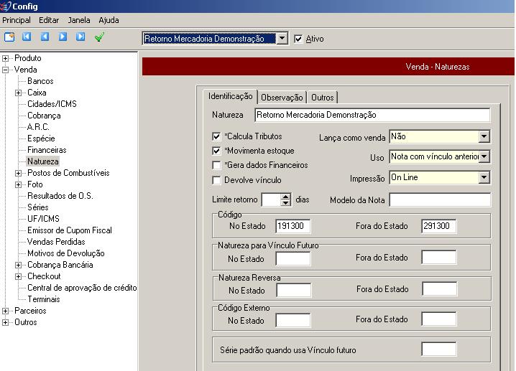
Task: Expand the Cobrança Bancária node
Action: click(19, 265)
